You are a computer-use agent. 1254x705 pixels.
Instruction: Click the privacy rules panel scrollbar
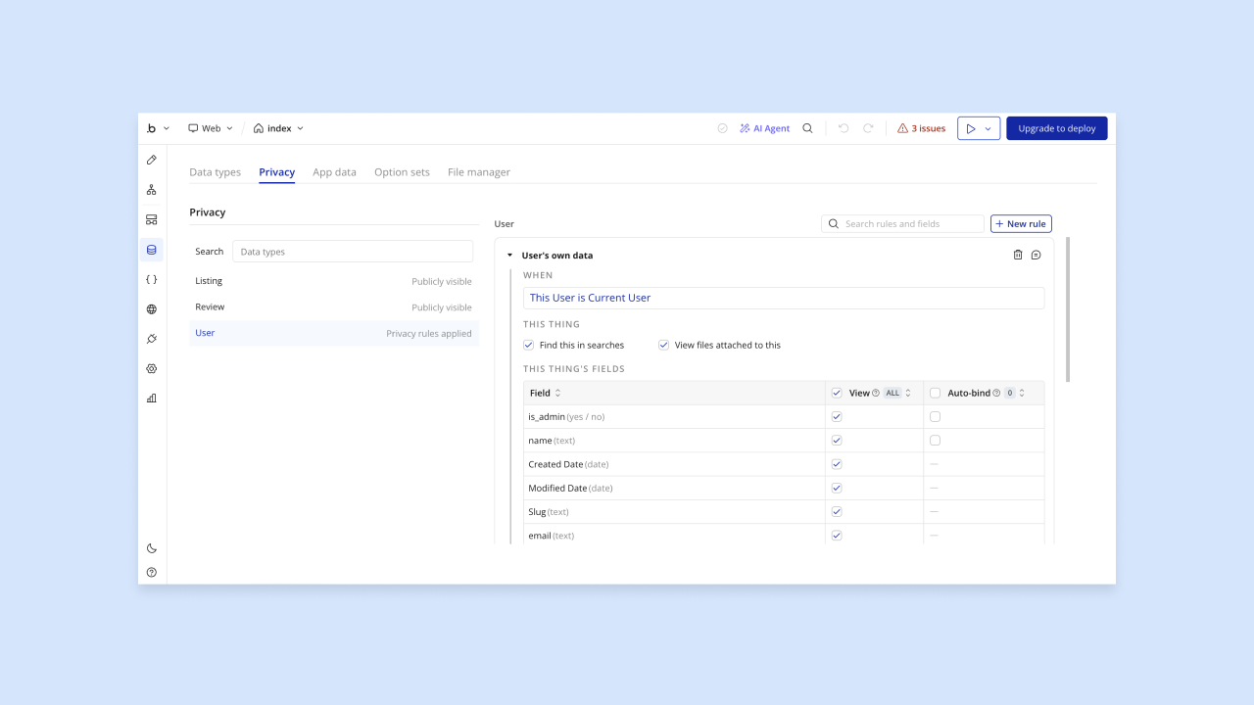1067,308
